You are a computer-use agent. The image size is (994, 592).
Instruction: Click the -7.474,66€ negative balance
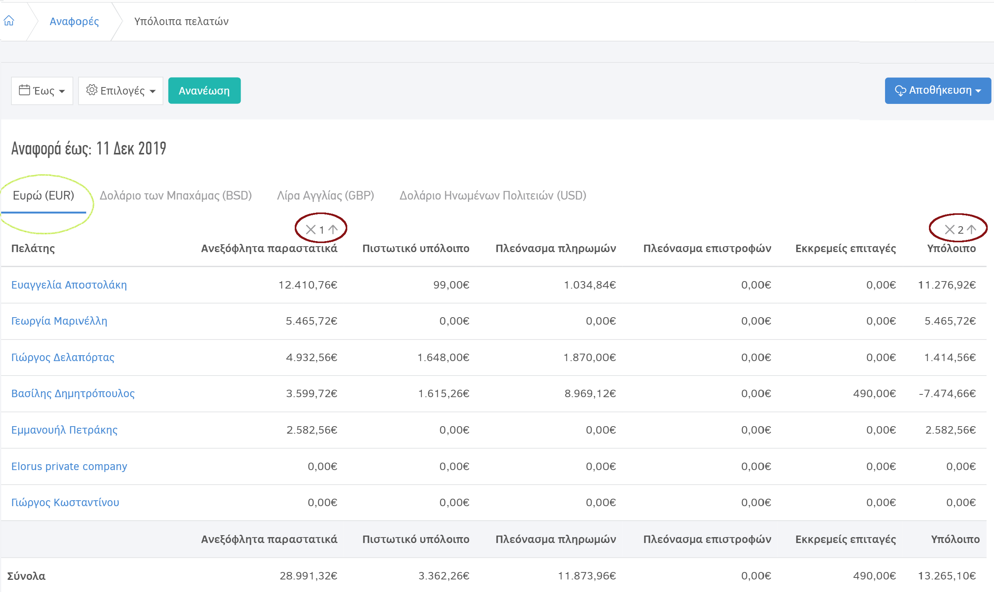coord(947,394)
